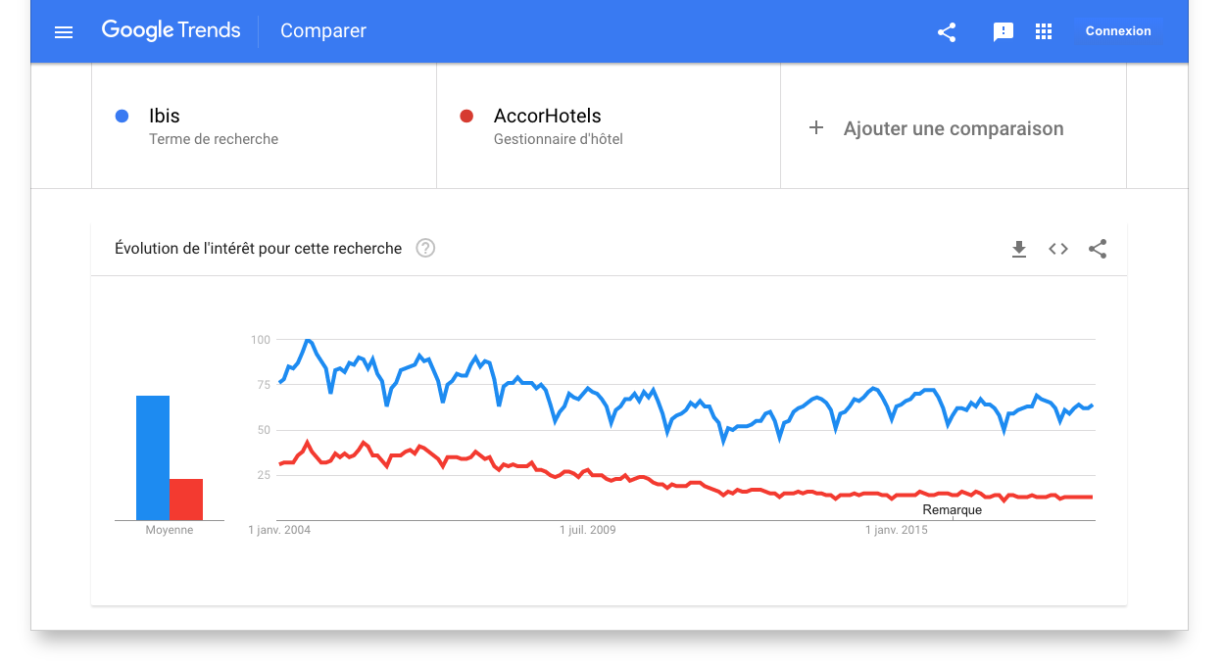Click the Connexion sign-in button

(x=1118, y=31)
